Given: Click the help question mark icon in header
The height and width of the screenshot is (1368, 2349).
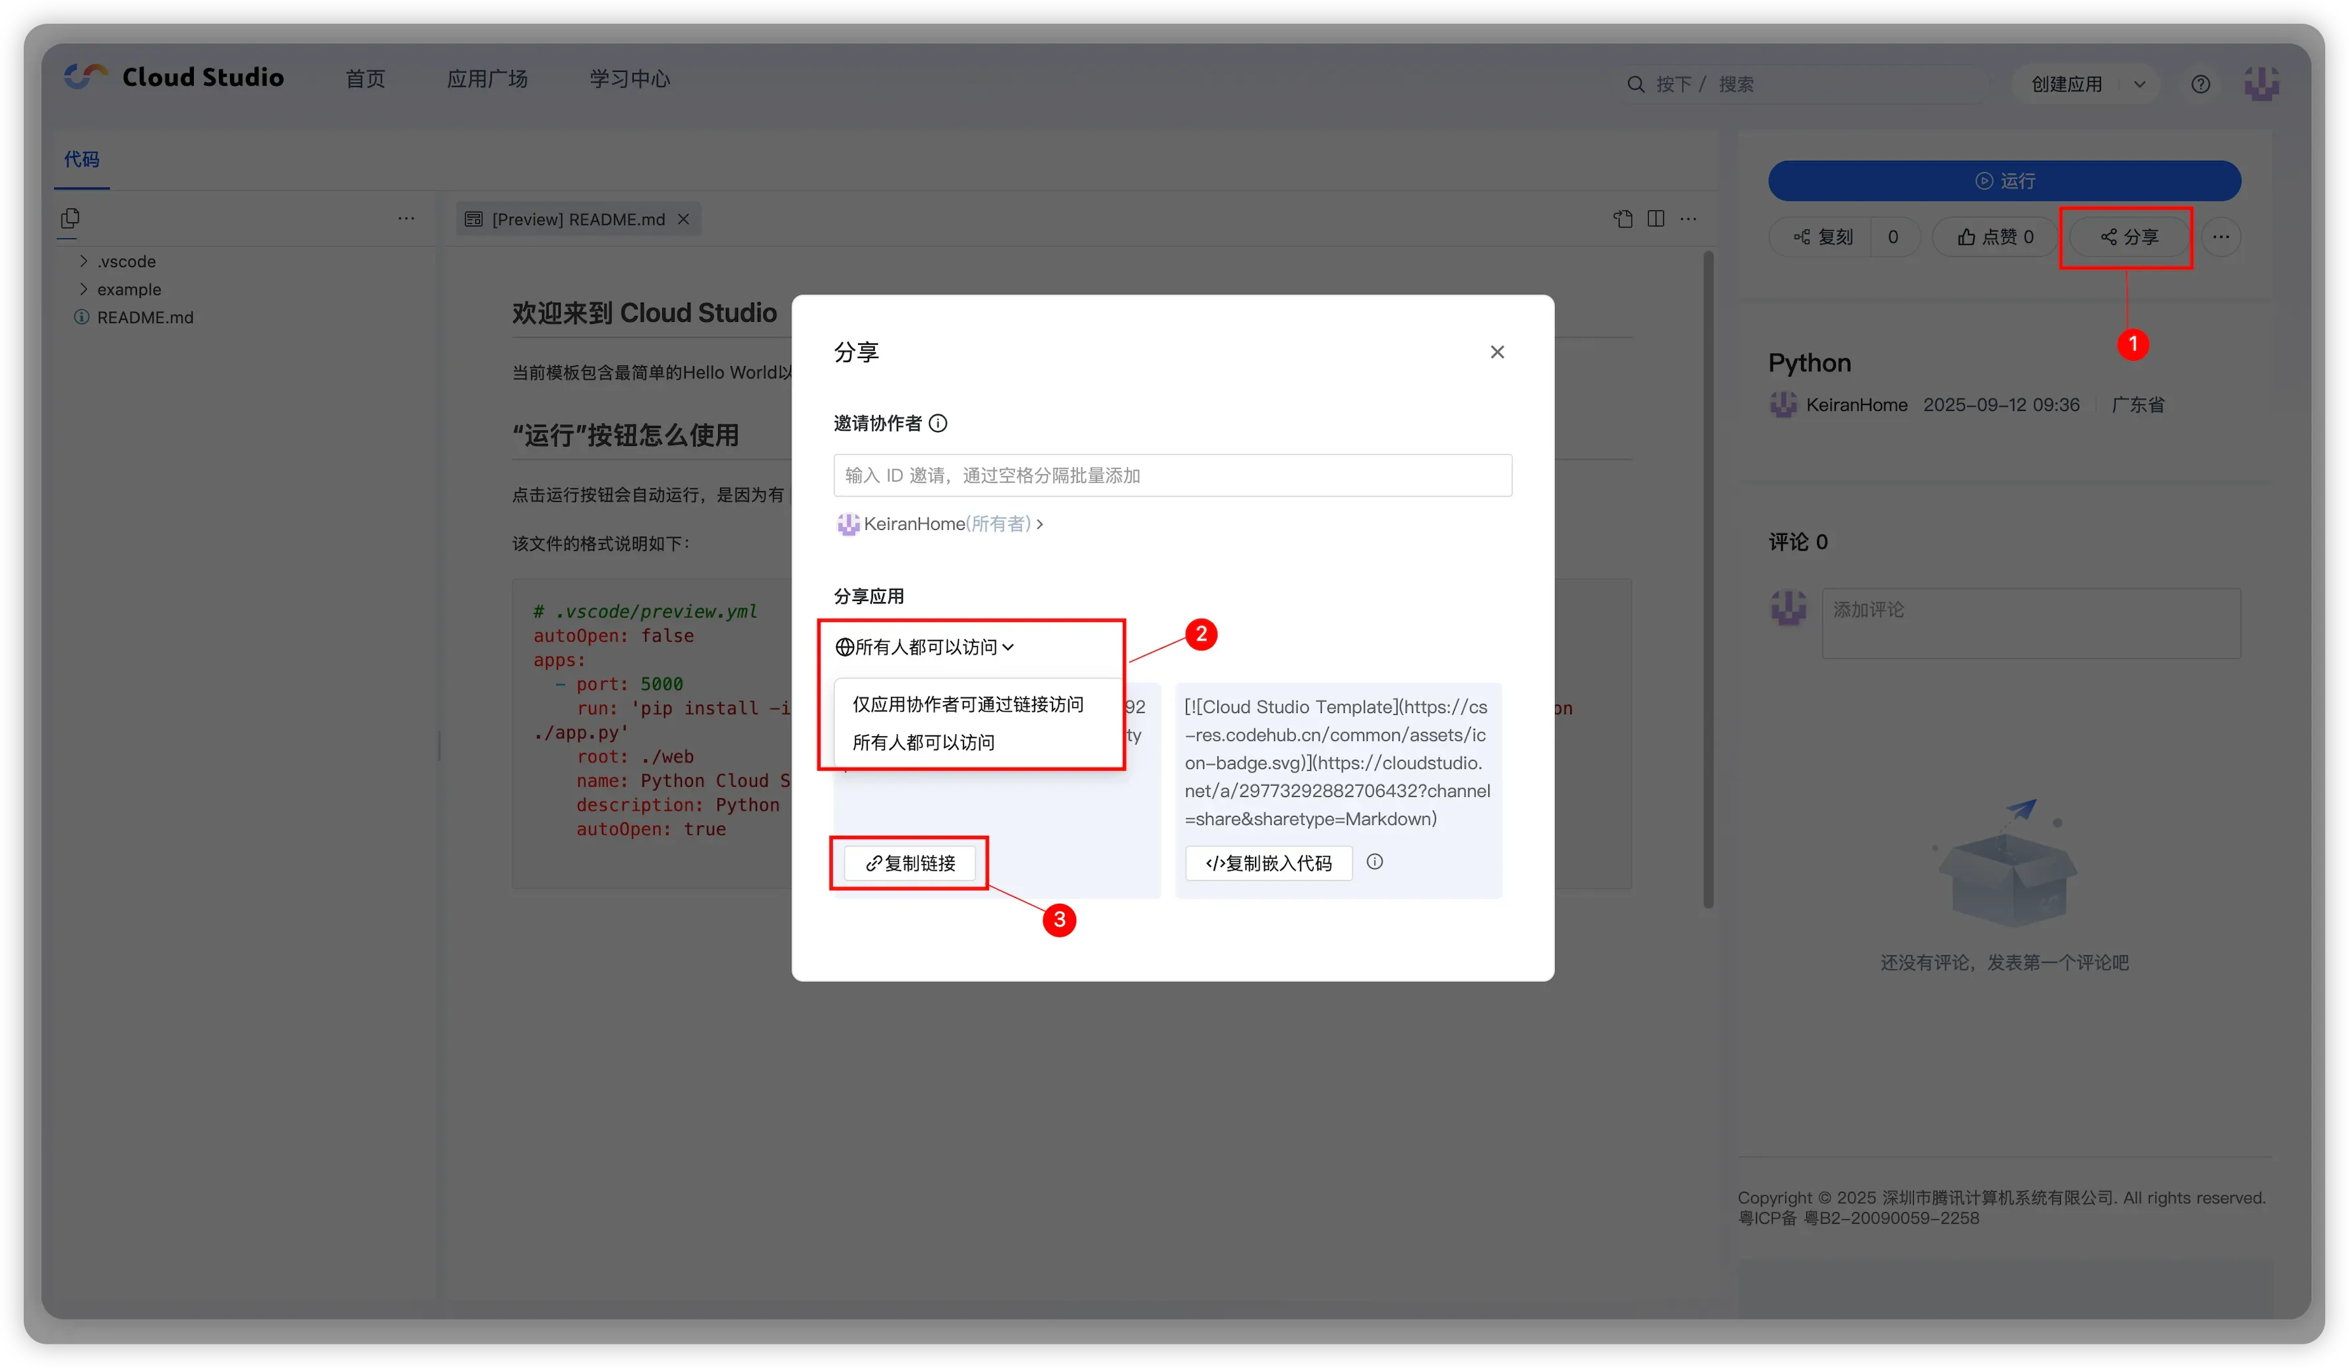Looking at the screenshot, I should (2200, 84).
